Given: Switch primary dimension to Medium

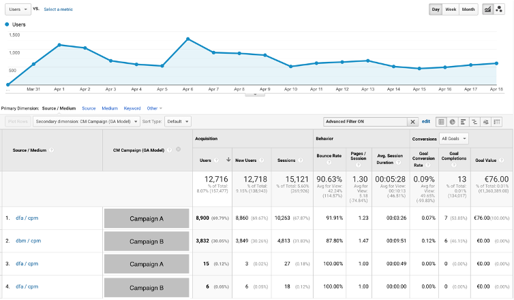Looking at the screenshot, I should point(110,108).
